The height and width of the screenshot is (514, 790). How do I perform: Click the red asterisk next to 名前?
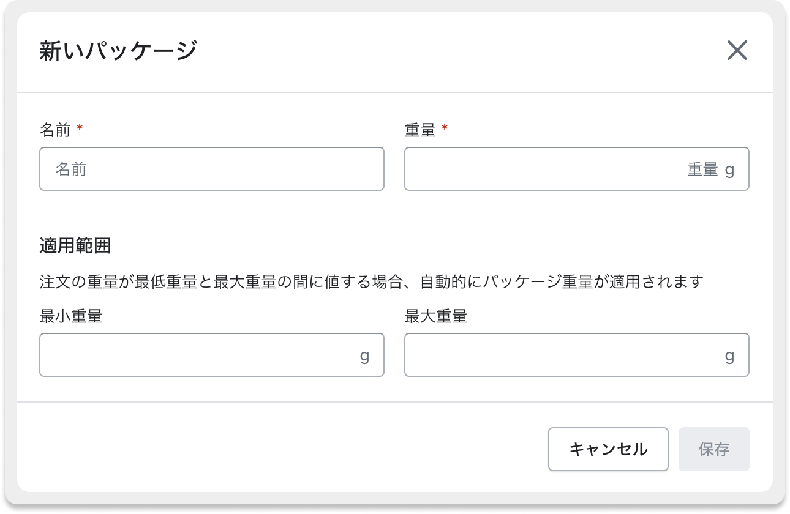pyautogui.click(x=80, y=128)
